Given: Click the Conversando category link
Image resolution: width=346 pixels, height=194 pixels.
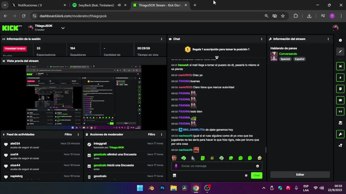Looking at the screenshot, I should 288,54.
